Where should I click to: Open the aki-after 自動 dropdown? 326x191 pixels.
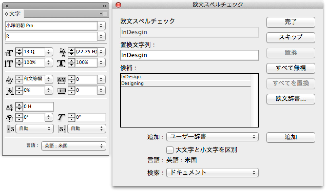[x=87, y=129]
